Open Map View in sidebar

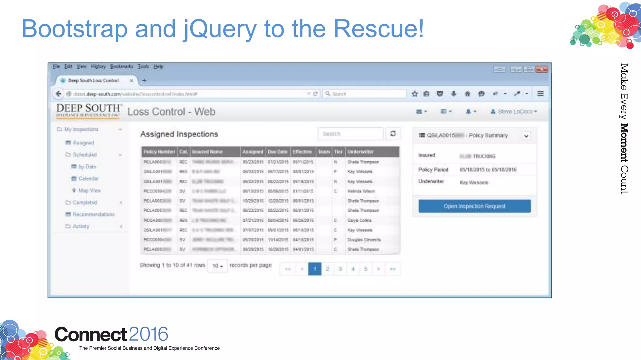click(86, 191)
